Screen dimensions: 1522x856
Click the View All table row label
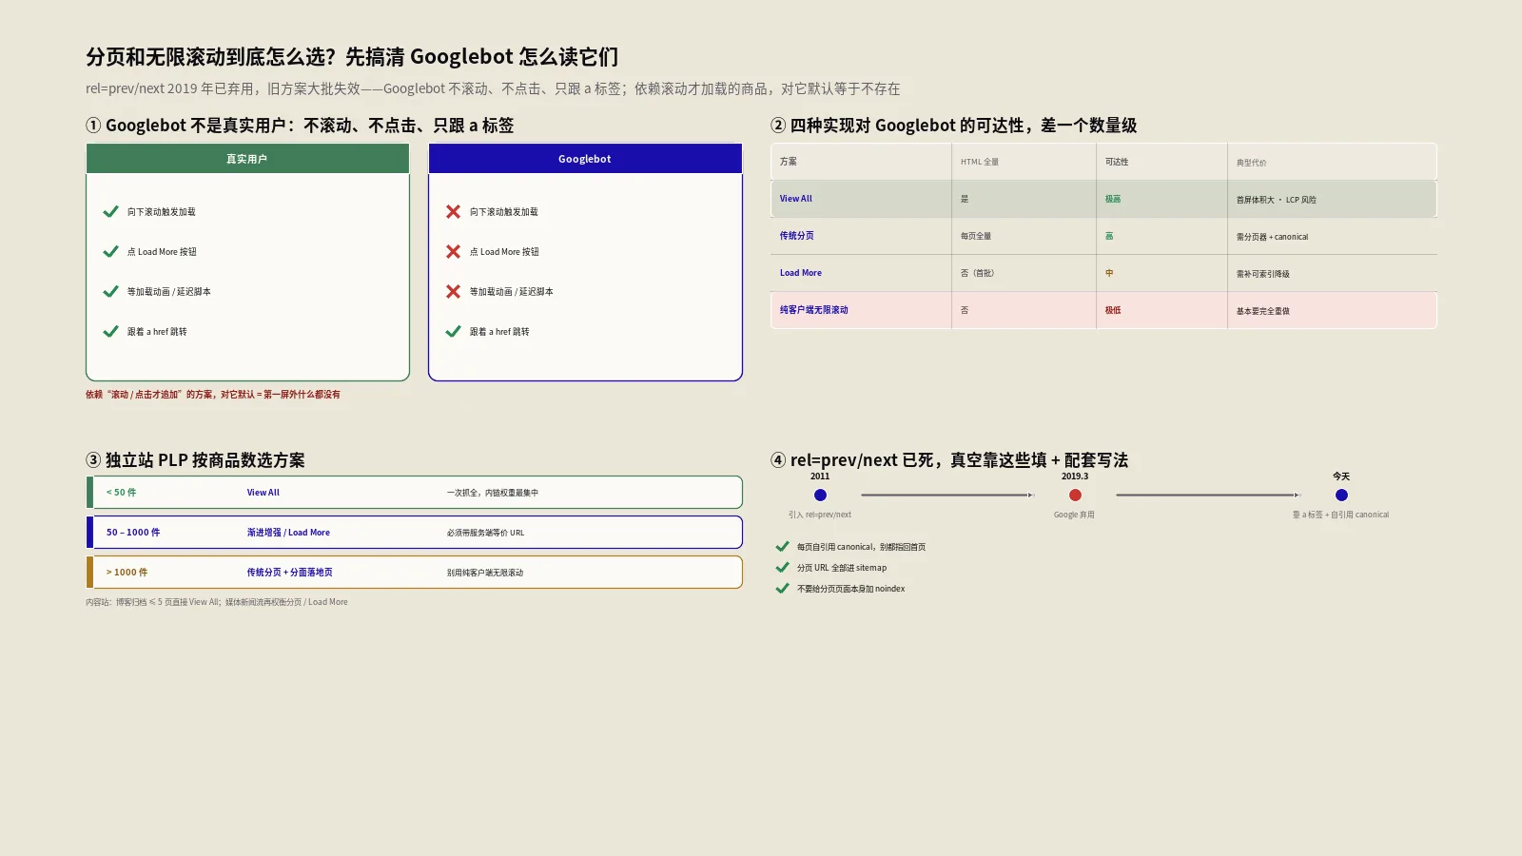pyautogui.click(x=795, y=199)
